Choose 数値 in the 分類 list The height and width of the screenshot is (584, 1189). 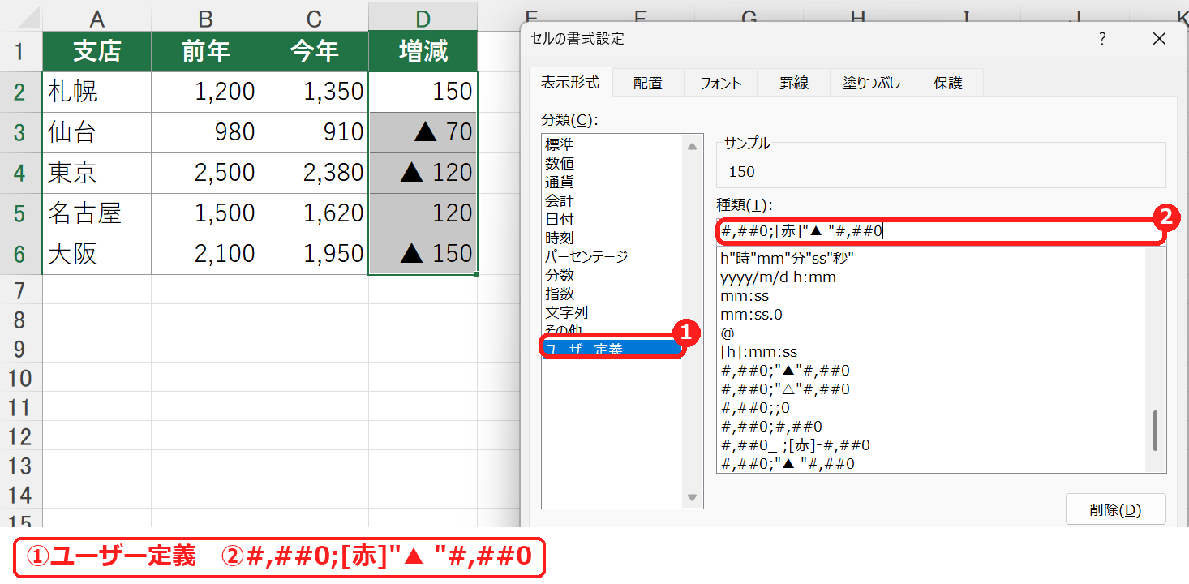point(560,163)
